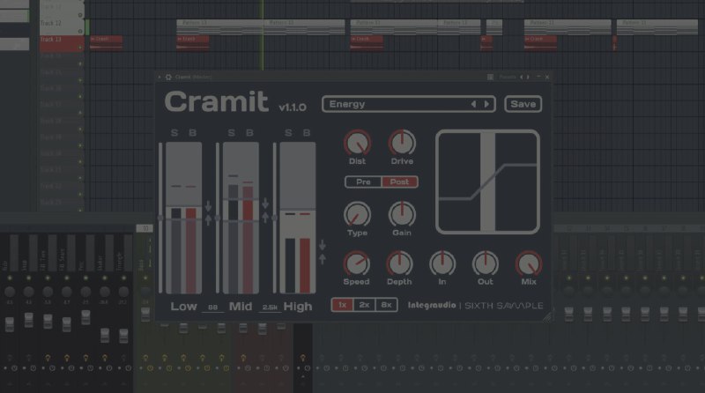Screen dimensions: 705x393
Task: Click the Low band down arrow
Action: coord(208,206)
